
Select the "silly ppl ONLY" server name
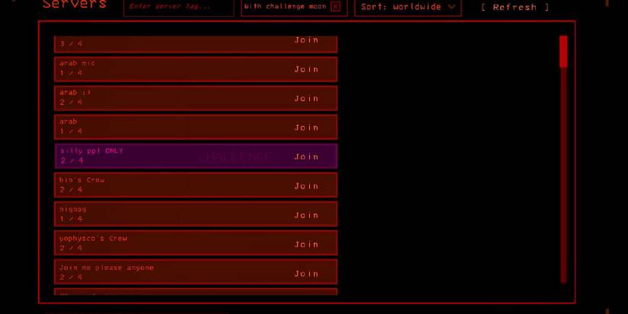click(91, 151)
